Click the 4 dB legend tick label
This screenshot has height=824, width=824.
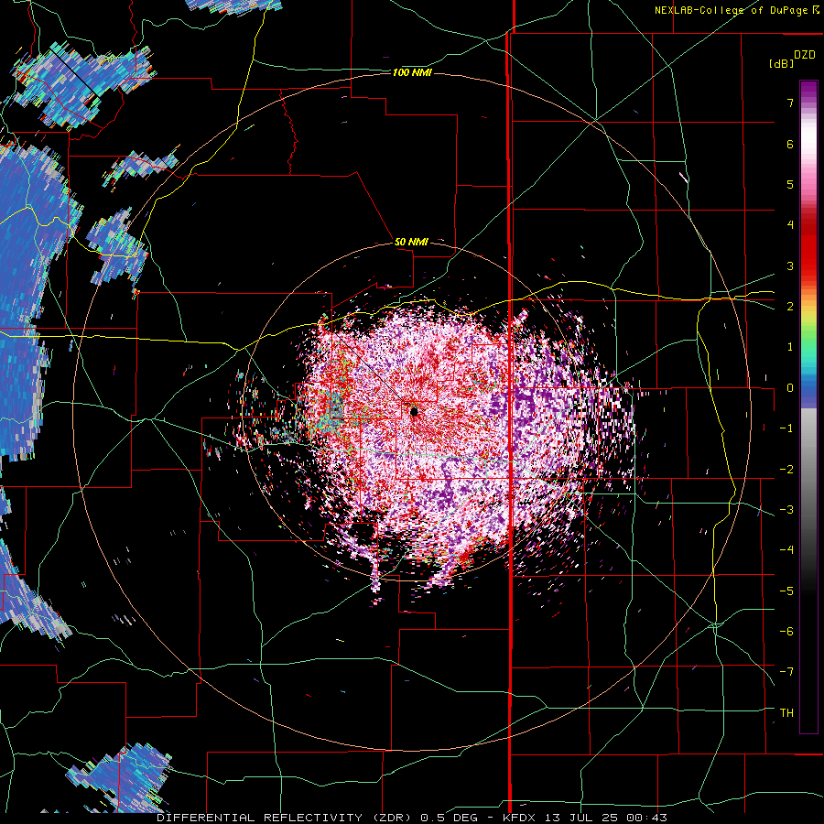tap(790, 225)
